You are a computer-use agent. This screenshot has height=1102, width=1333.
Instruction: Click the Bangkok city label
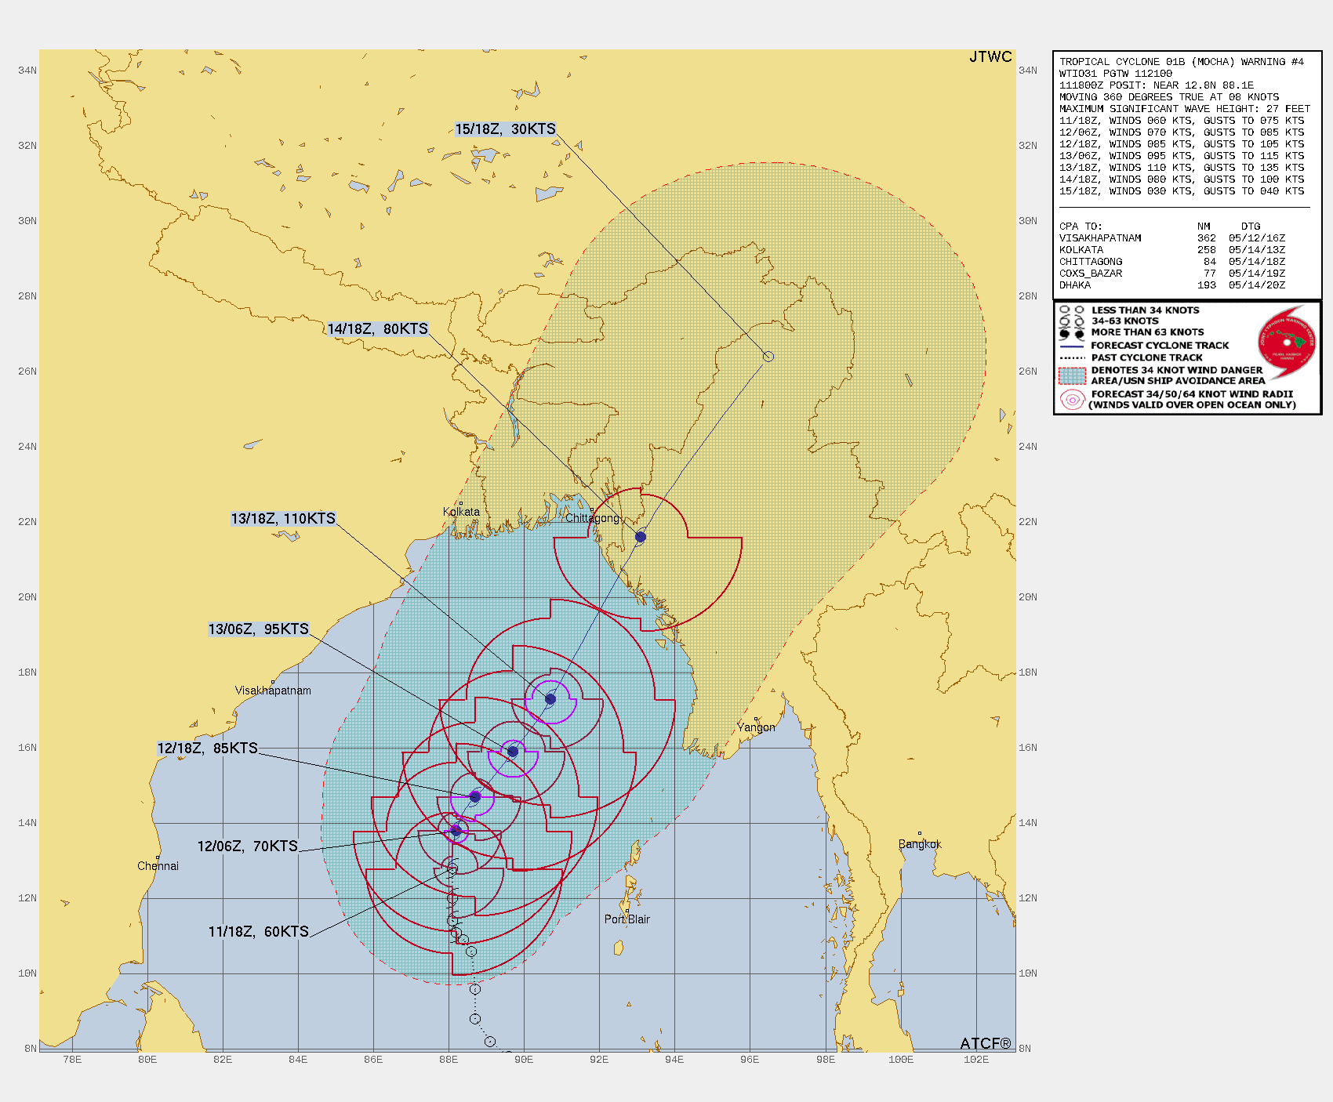coord(920,844)
